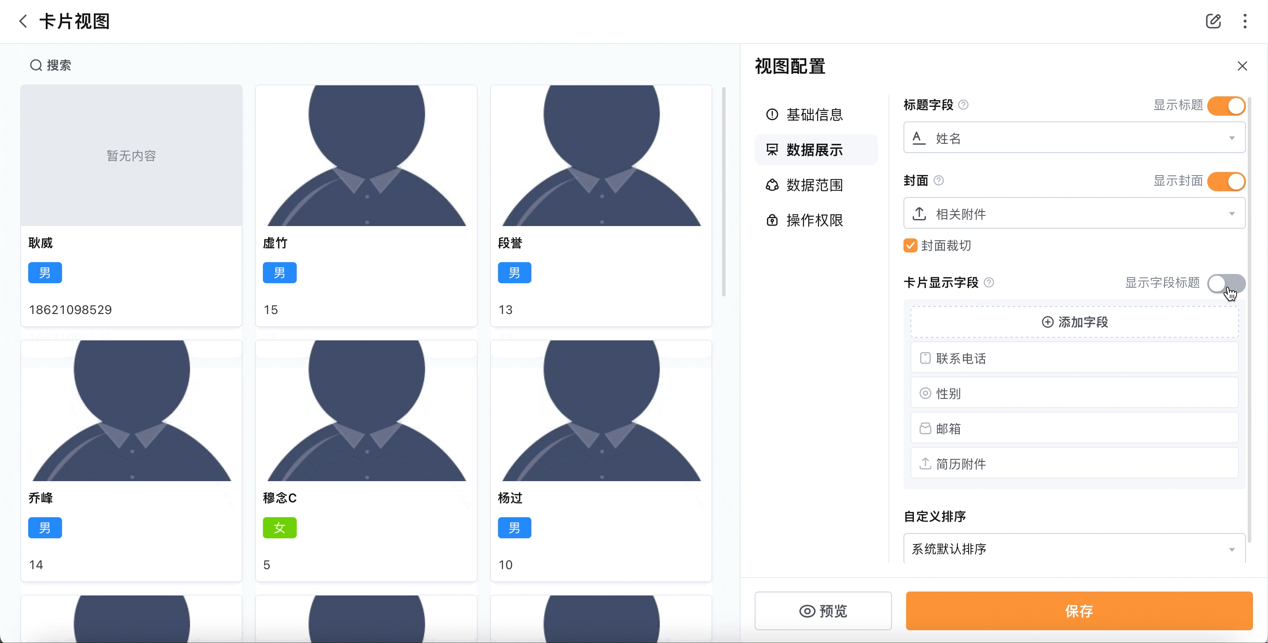Screen dimensions: 1268x643
Task: Switch to 基础信息 tab
Action: (x=816, y=114)
